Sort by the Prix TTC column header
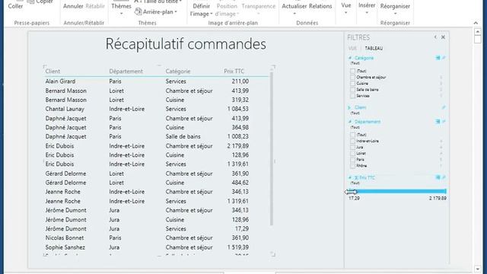This screenshot has height=274, width=487. tap(234, 71)
